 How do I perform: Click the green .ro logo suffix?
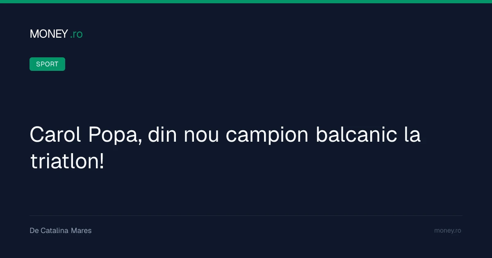(76, 34)
